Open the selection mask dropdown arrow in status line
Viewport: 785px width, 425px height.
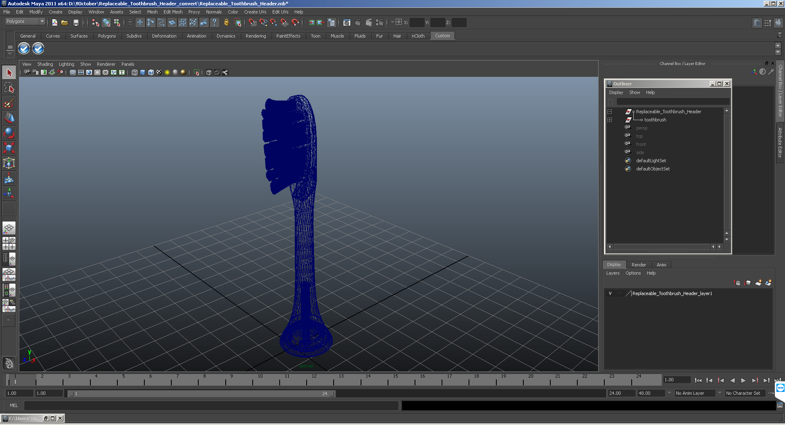[130, 22]
